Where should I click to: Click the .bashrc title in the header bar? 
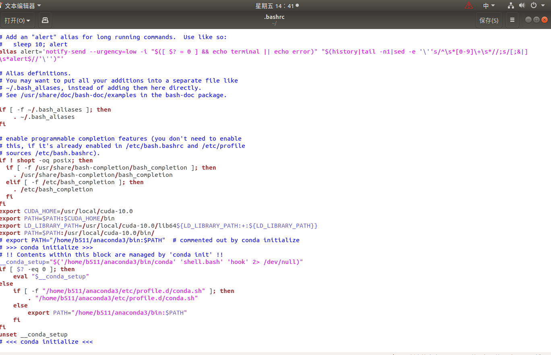[274, 17]
